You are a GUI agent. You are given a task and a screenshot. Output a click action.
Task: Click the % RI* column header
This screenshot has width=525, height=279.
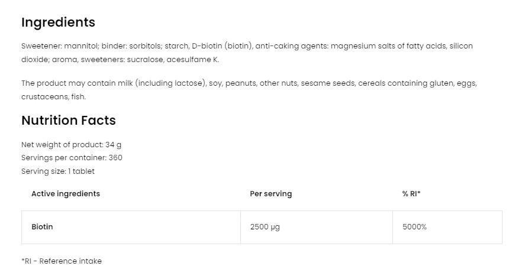pos(411,194)
